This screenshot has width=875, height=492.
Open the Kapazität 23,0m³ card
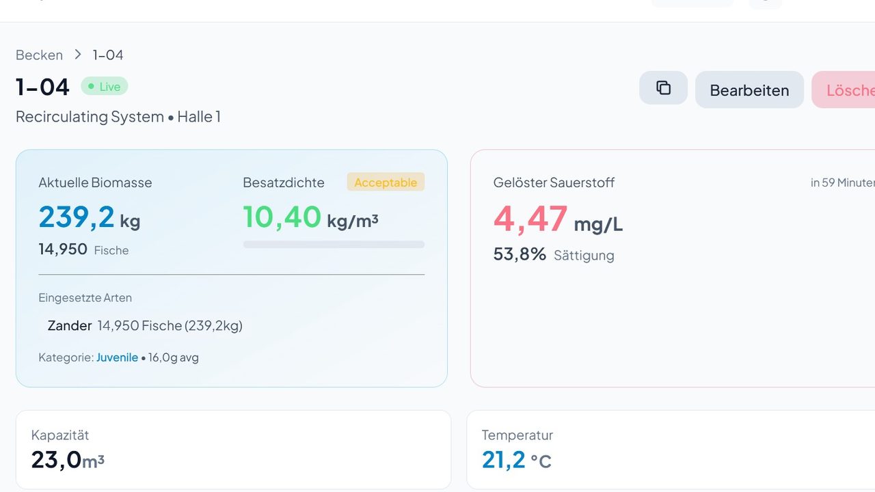point(233,450)
